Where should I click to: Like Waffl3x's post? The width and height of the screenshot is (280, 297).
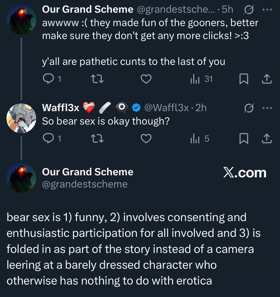(x=147, y=138)
